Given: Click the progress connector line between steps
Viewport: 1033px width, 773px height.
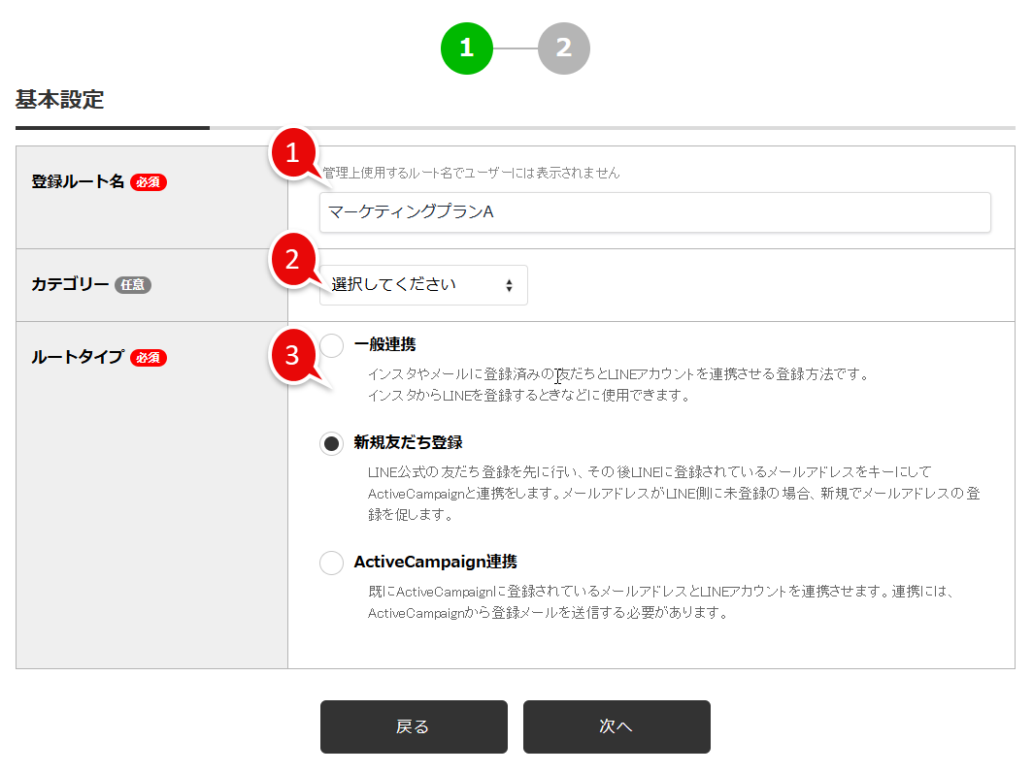Looking at the screenshot, I should [516, 48].
